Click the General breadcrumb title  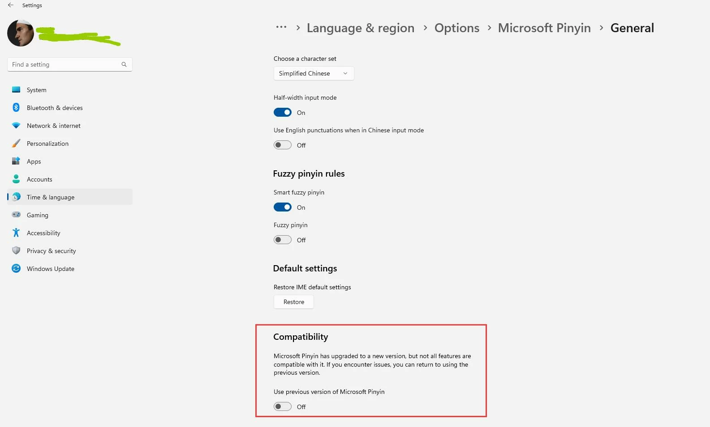click(x=632, y=28)
